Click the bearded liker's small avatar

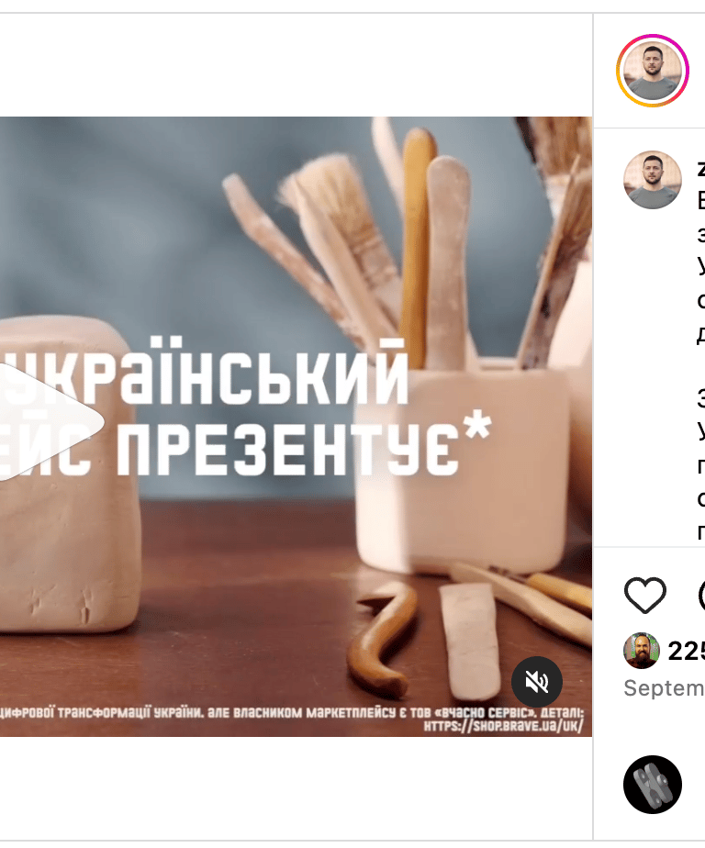[x=642, y=651]
